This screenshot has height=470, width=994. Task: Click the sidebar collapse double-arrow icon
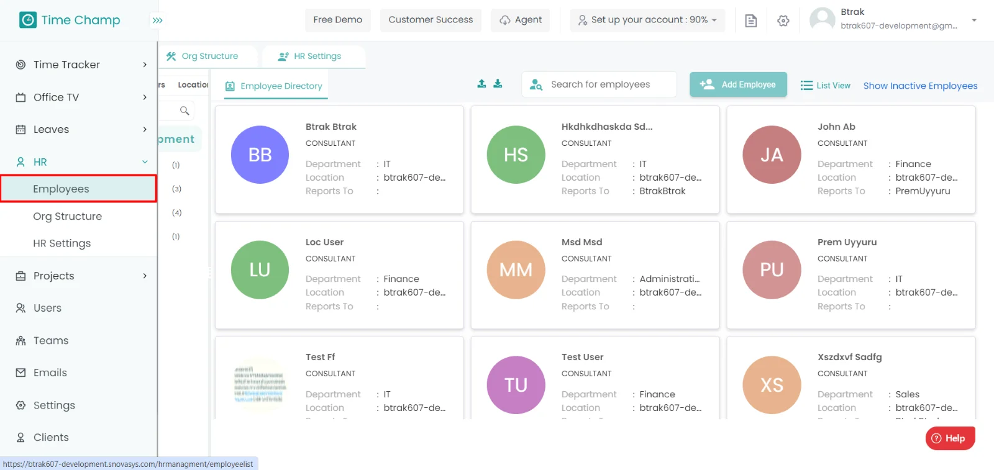click(157, 20)
